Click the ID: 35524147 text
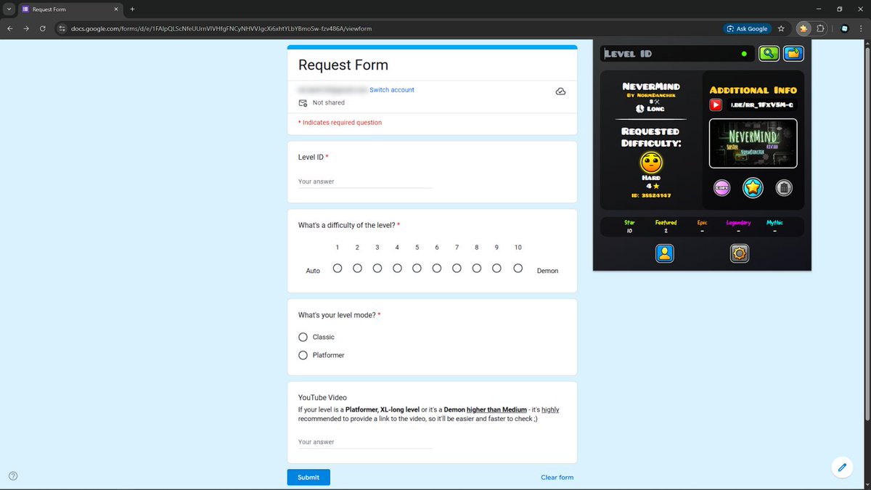Viewport: 871px width, 490px height. tap(651, 195)
